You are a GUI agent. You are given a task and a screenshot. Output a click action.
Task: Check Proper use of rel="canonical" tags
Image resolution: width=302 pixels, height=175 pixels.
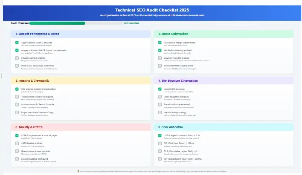[x=17, y=112]
